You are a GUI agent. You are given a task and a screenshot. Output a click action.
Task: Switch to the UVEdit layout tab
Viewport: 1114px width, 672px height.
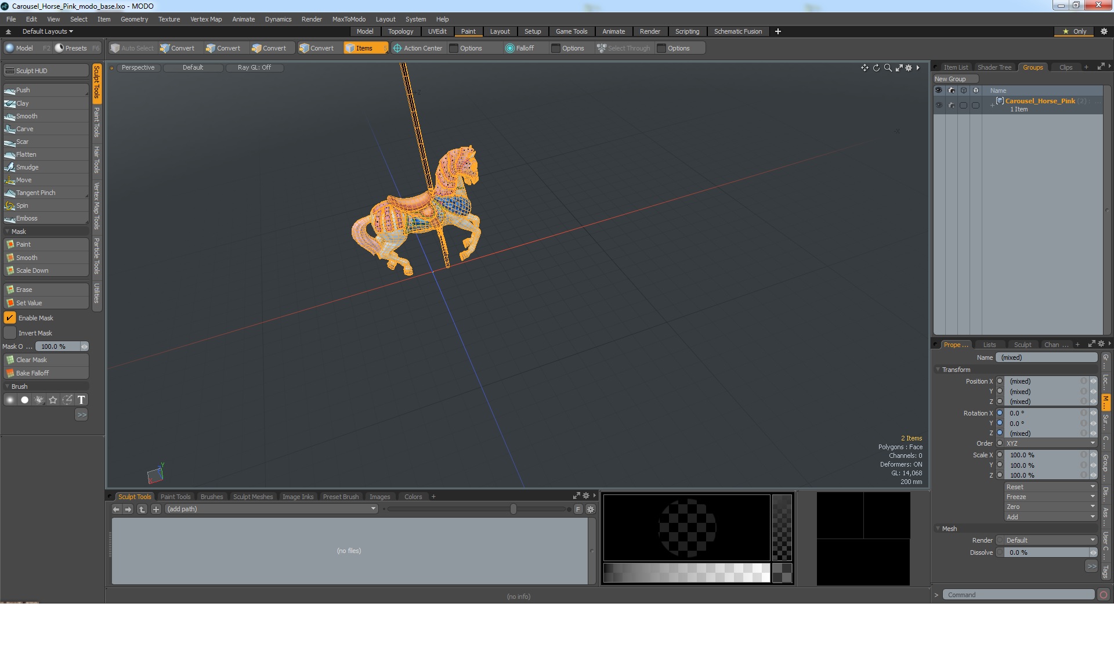click(437, 31)
